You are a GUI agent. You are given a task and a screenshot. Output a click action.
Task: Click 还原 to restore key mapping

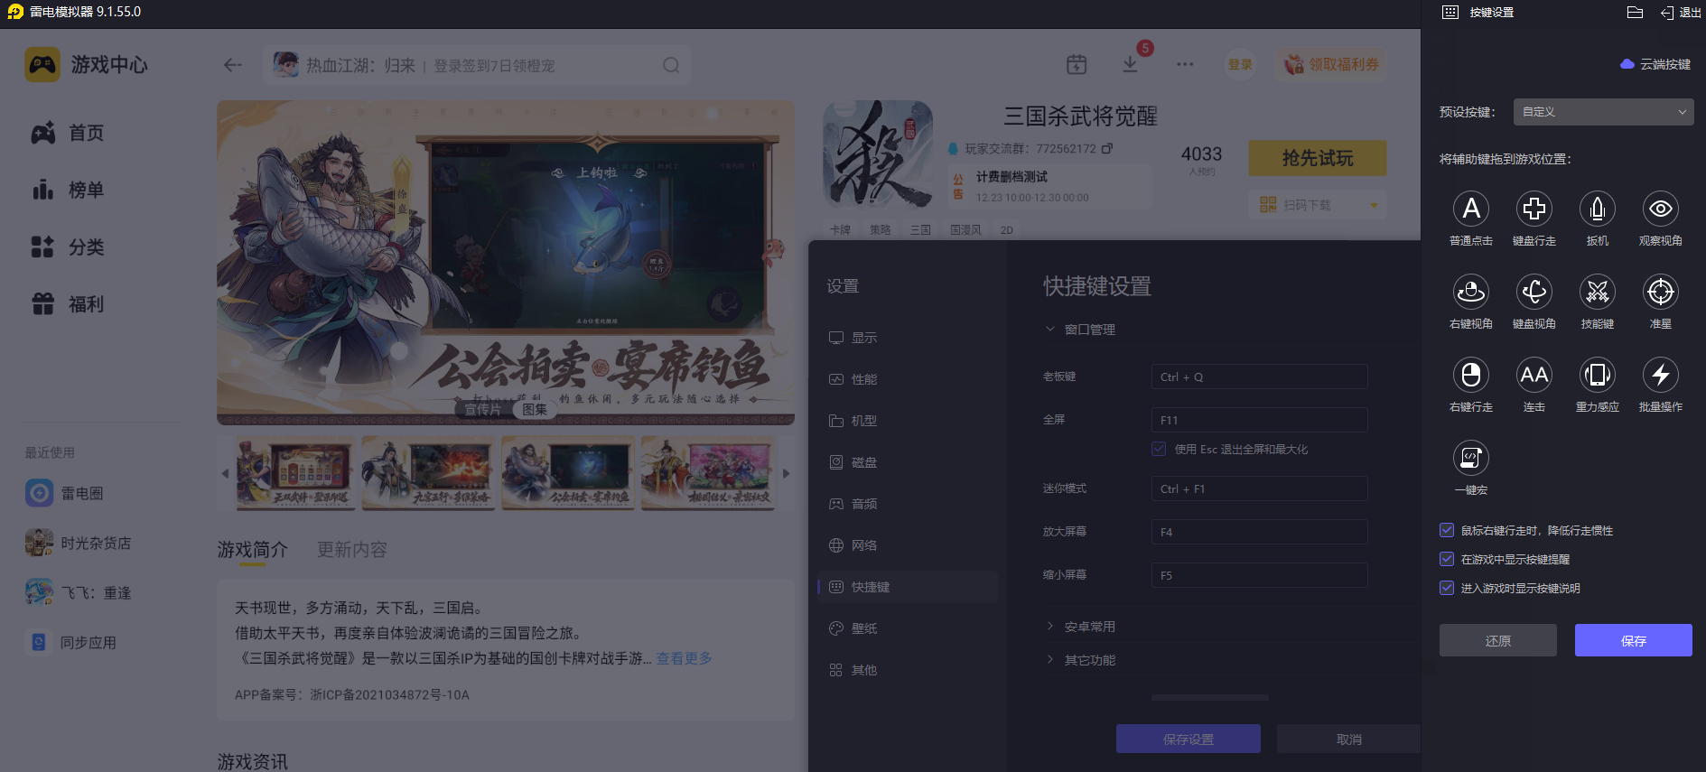1498,640
